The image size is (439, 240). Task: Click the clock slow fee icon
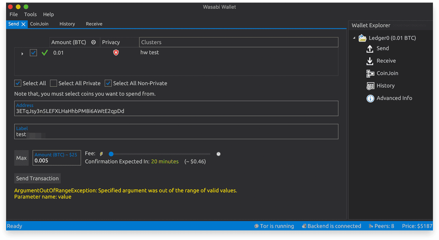click(x=218, y=154)
